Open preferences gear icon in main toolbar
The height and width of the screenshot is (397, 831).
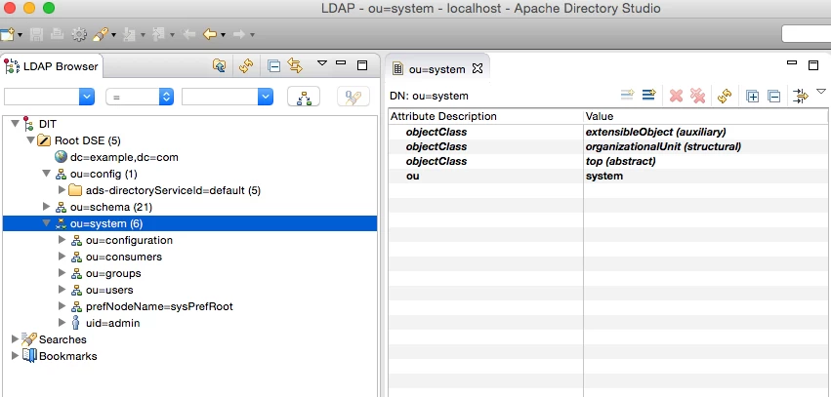79,34
